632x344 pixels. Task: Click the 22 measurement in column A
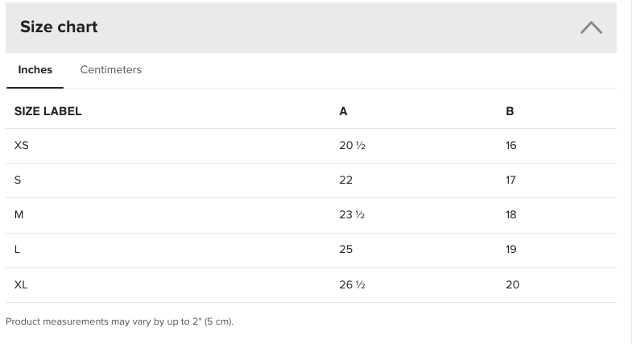pyautogui.click(x=346, y=180)
